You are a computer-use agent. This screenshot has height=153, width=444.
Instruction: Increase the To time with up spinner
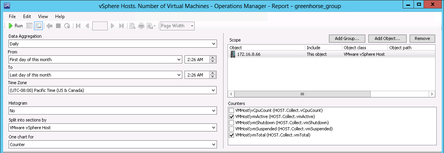pyautogui.click(x=213, y=73)
